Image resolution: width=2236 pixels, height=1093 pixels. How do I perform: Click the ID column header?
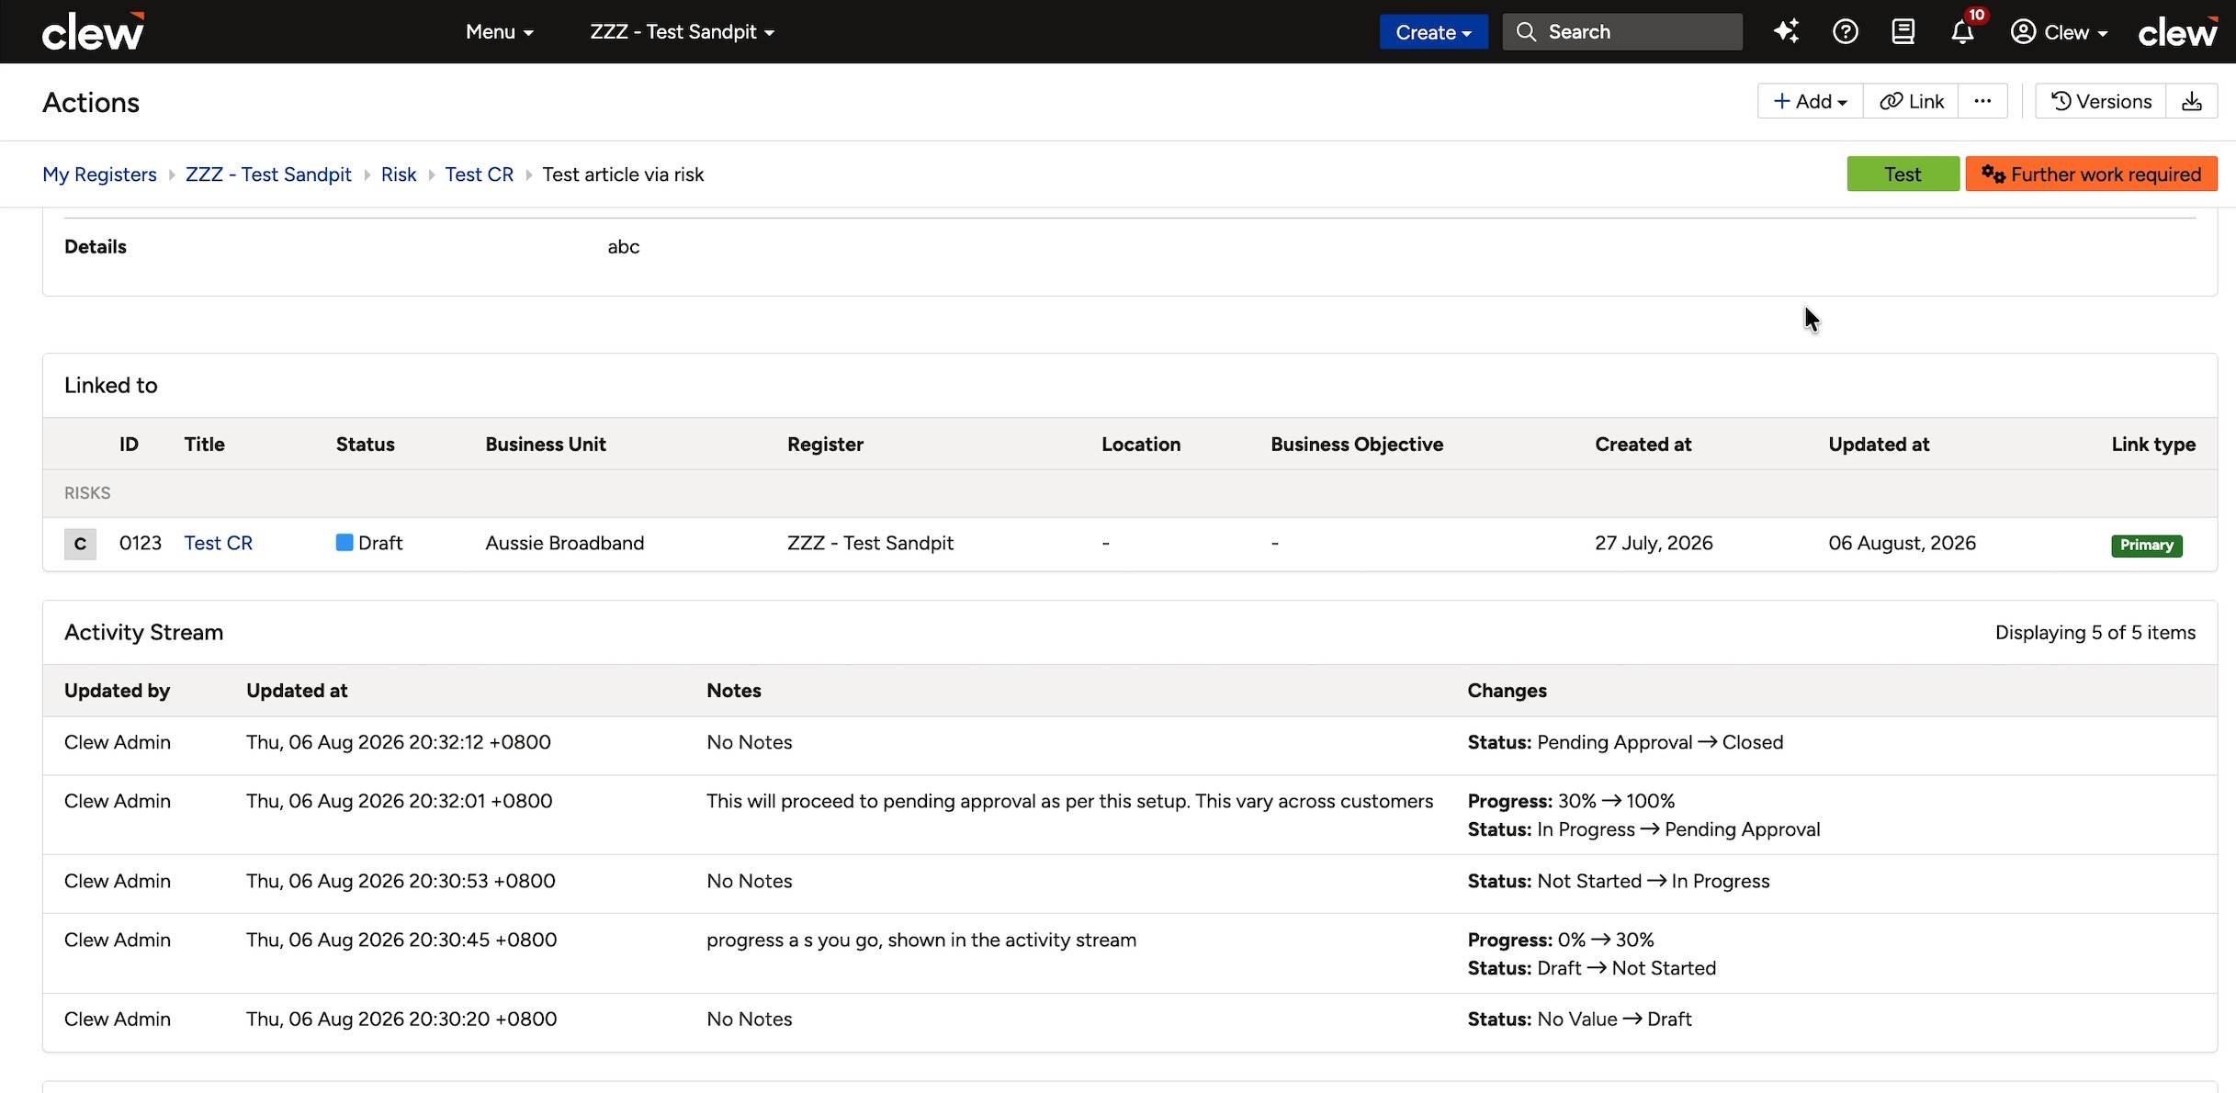(x=129, y=445)
